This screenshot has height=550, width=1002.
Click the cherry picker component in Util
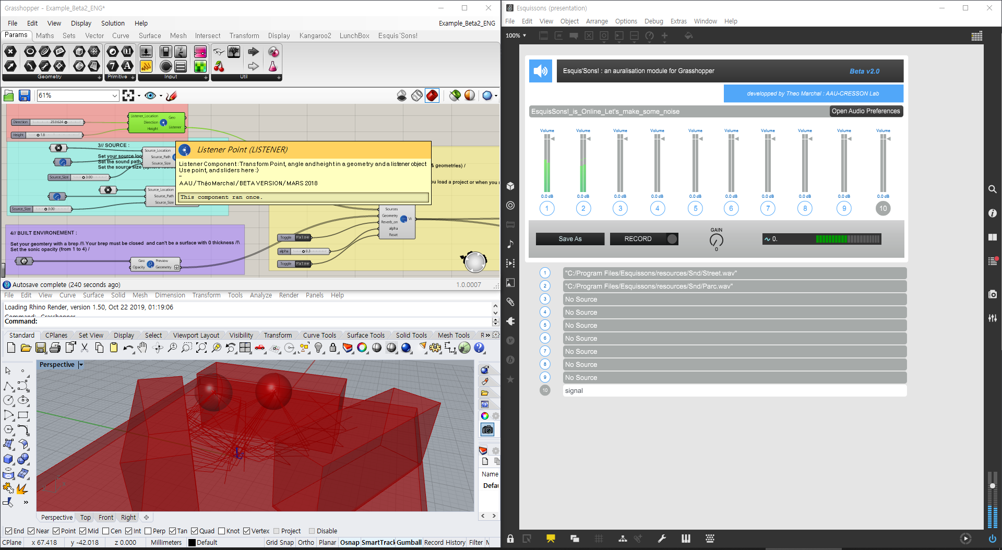click(219, 66)
